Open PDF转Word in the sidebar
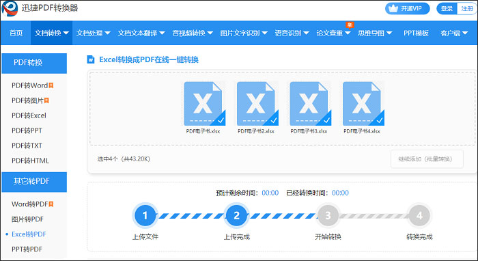 pyautogui.click(x=29, y=85)
